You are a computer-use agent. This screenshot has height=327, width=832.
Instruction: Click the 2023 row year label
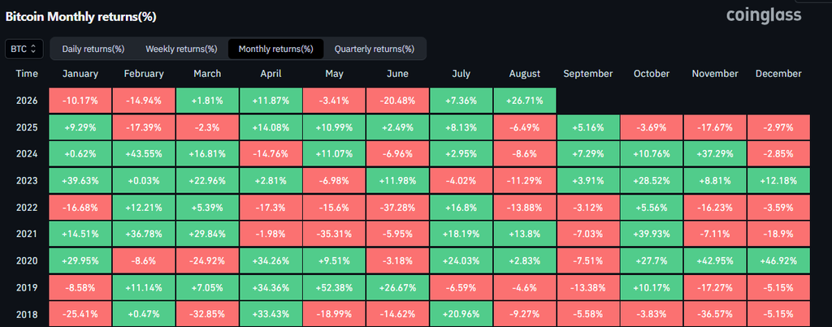(x=27, y=181)
